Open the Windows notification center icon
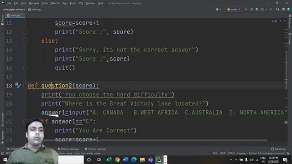 [285, 160]
